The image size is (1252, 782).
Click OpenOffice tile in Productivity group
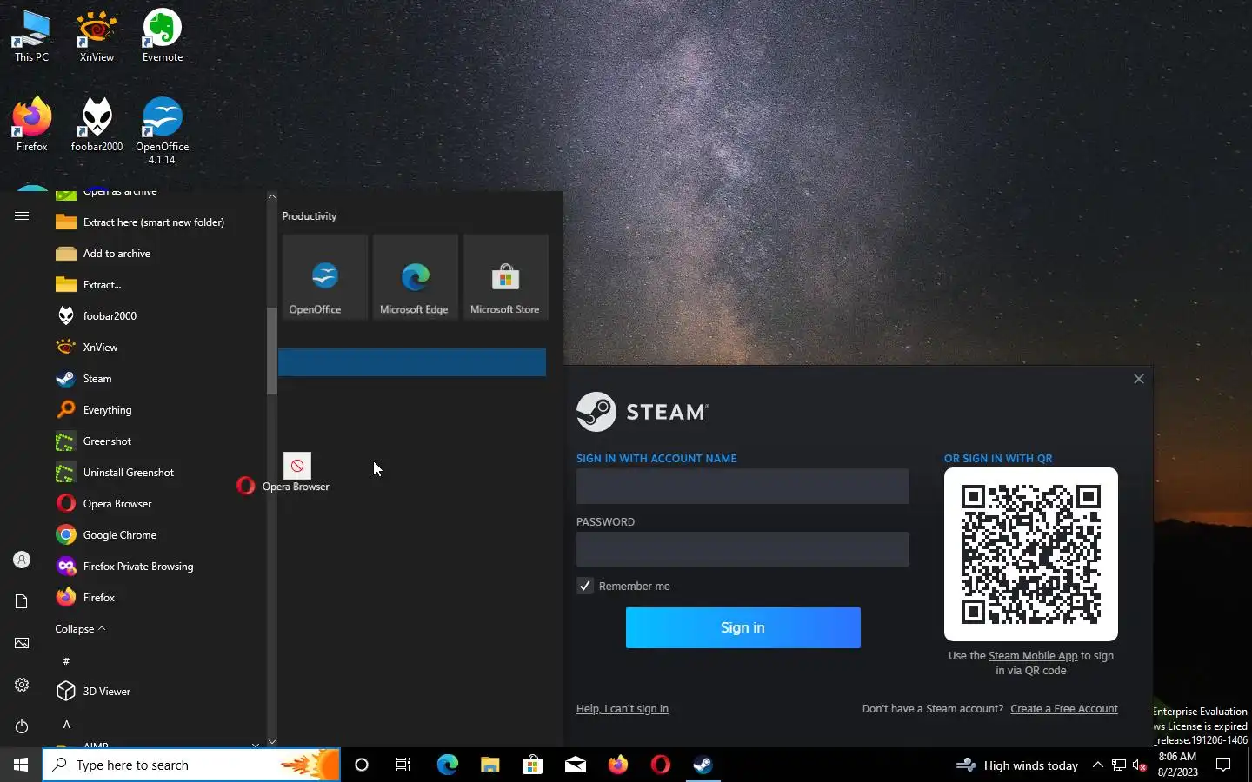click(x=325, y=277)
